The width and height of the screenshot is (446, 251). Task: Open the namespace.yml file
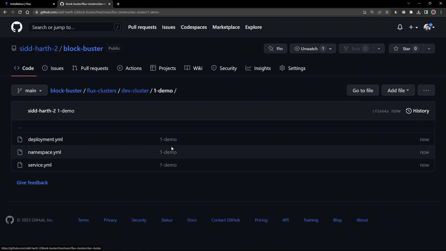pyautogui.click(x=45, y=152)
